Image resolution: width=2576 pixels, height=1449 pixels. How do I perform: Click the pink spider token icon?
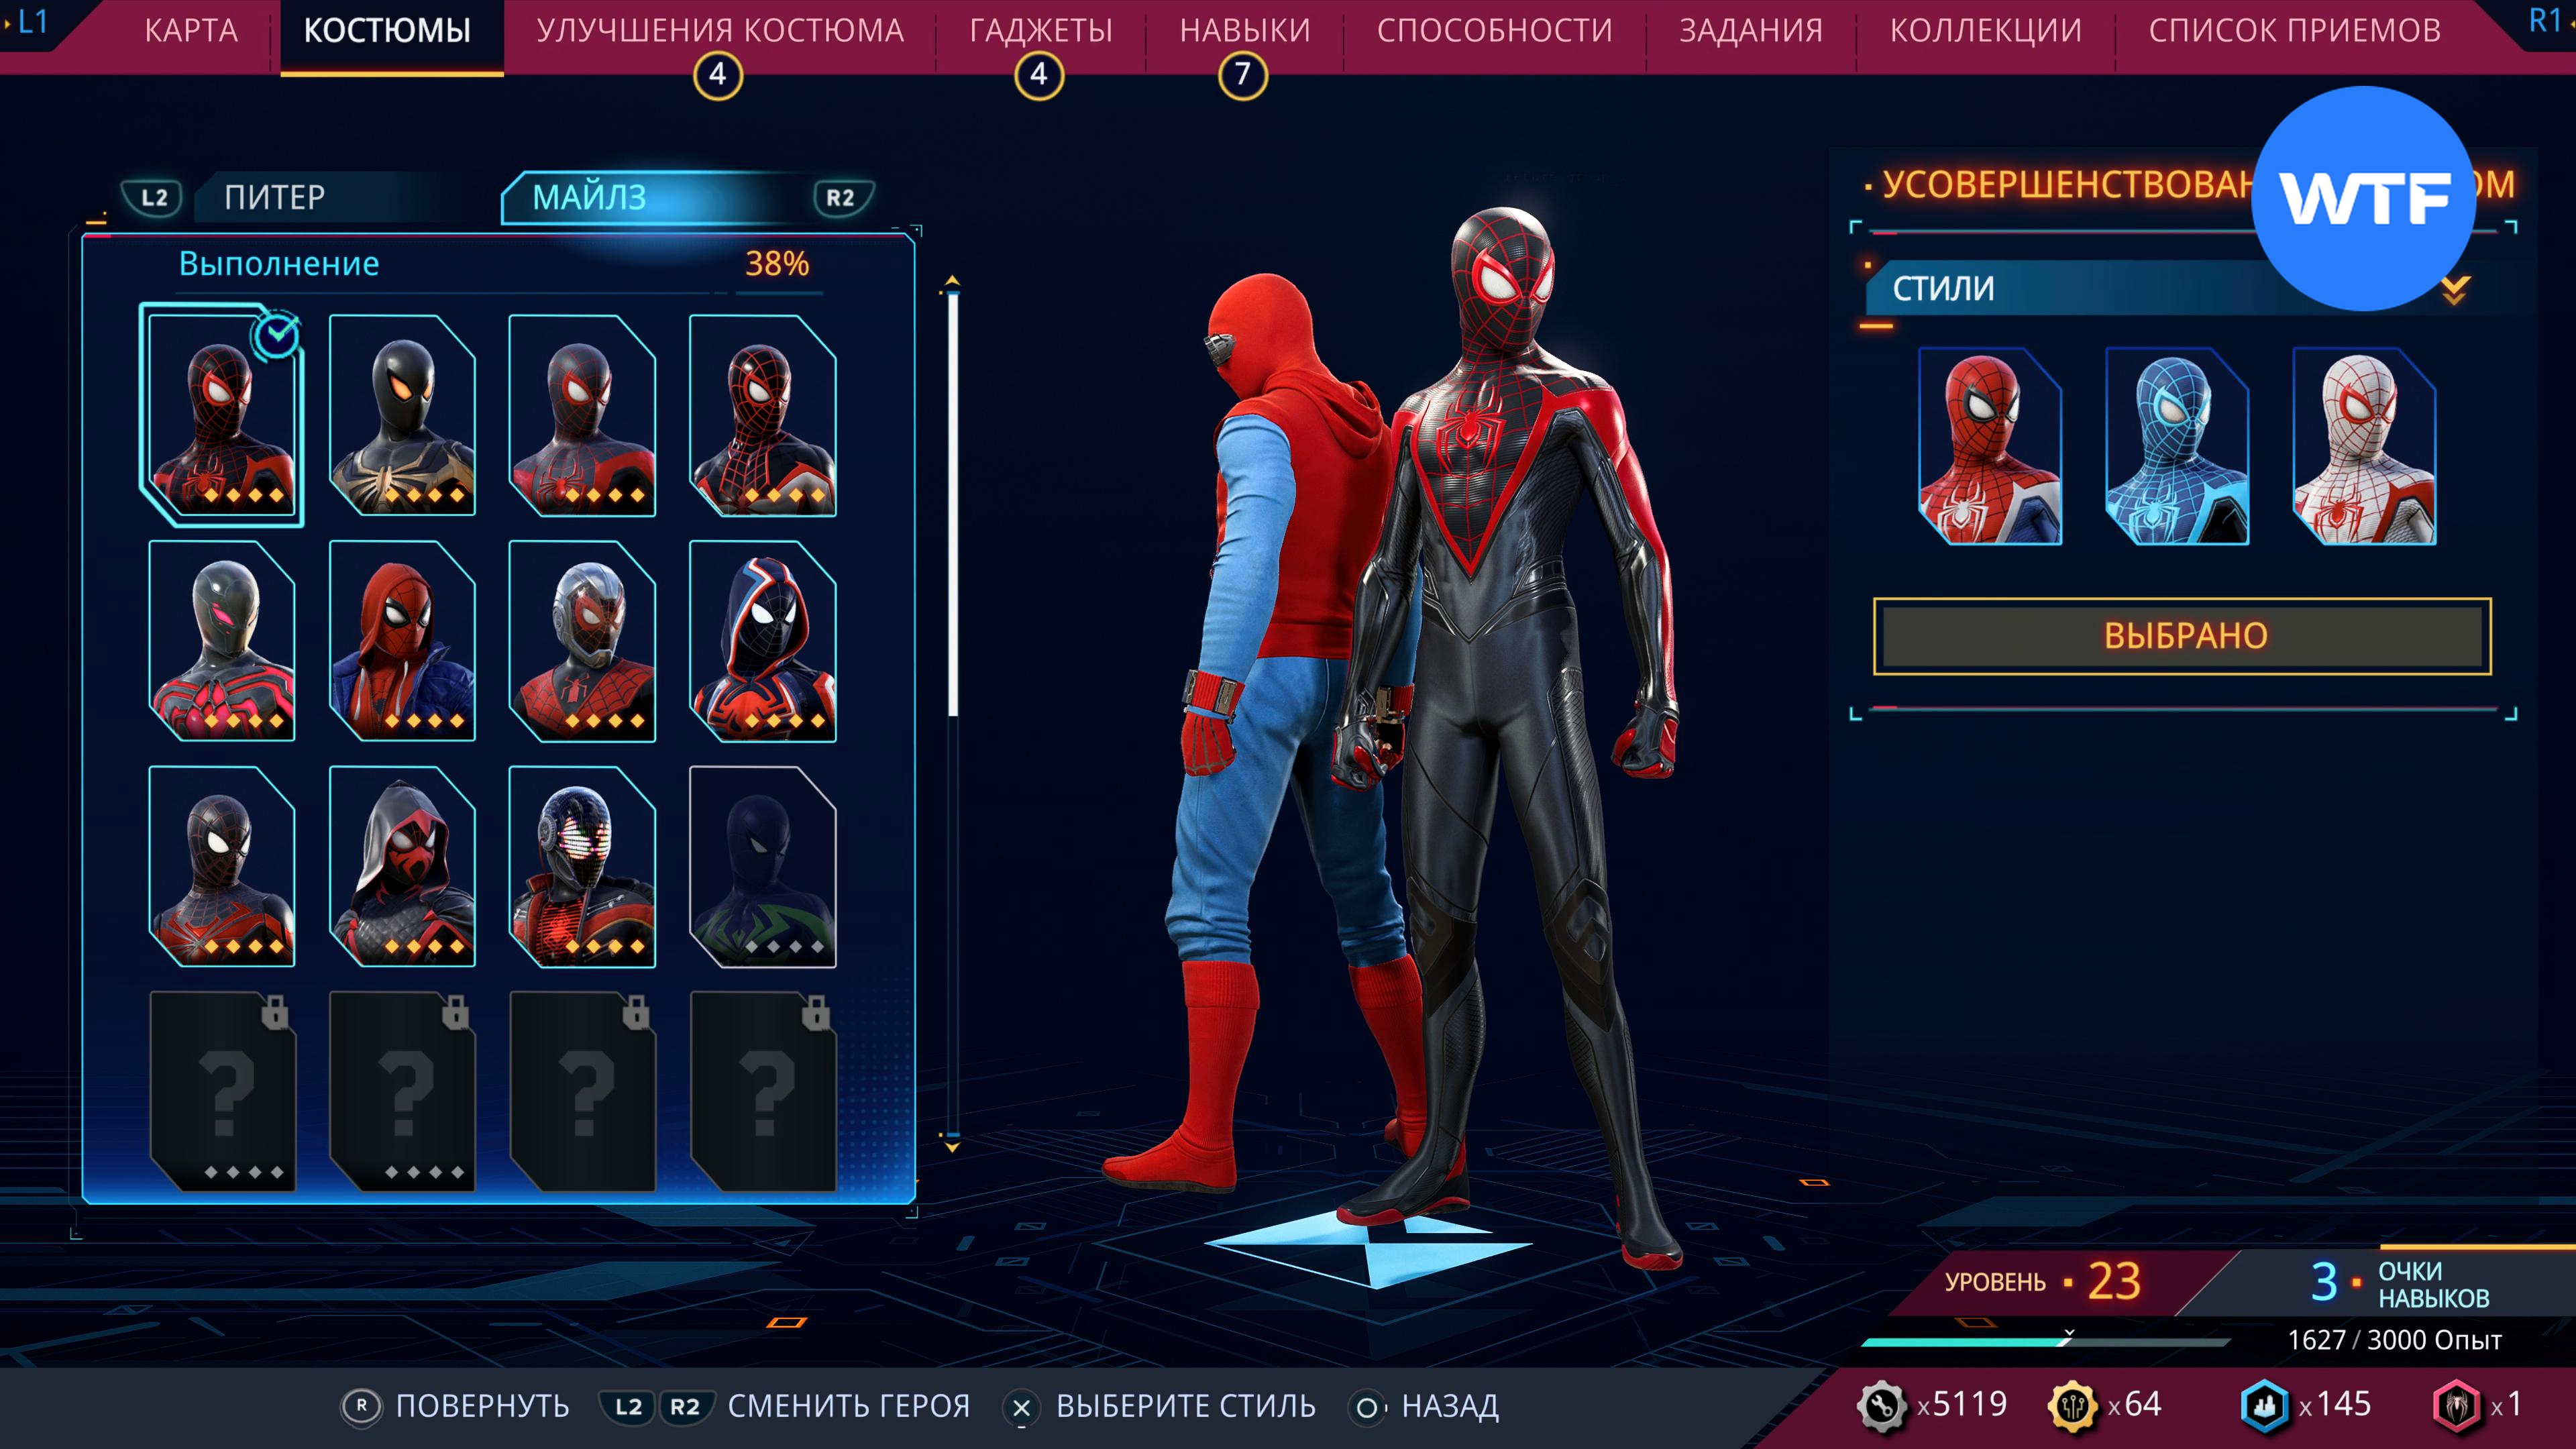pos(2456,1405)
